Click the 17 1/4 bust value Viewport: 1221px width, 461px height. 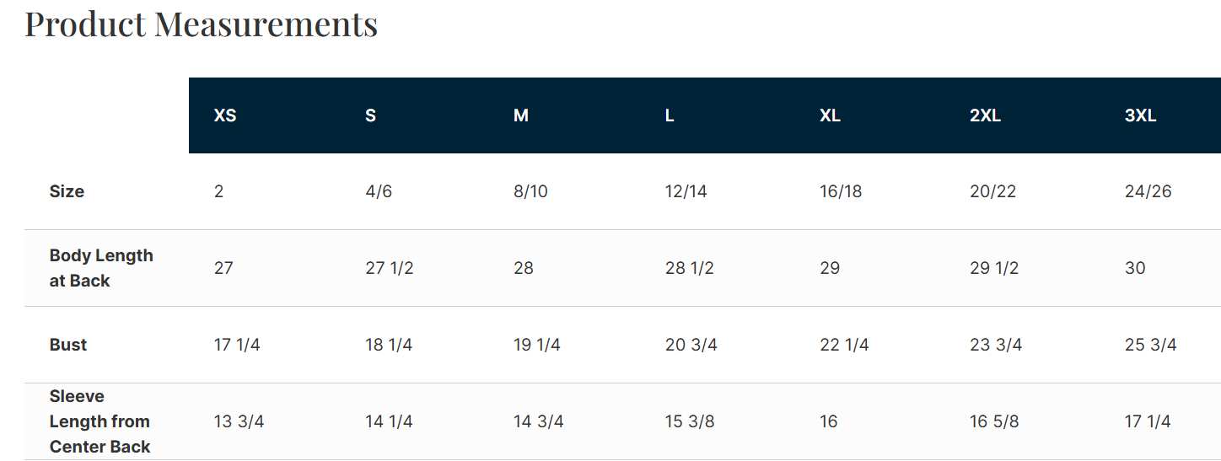point(237,345)
